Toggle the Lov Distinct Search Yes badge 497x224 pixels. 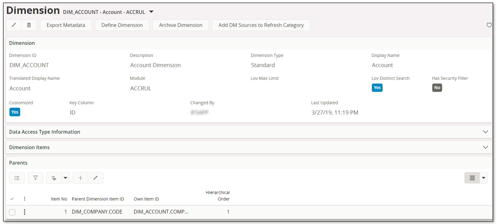pyautogui.click(x=377, y=88)
